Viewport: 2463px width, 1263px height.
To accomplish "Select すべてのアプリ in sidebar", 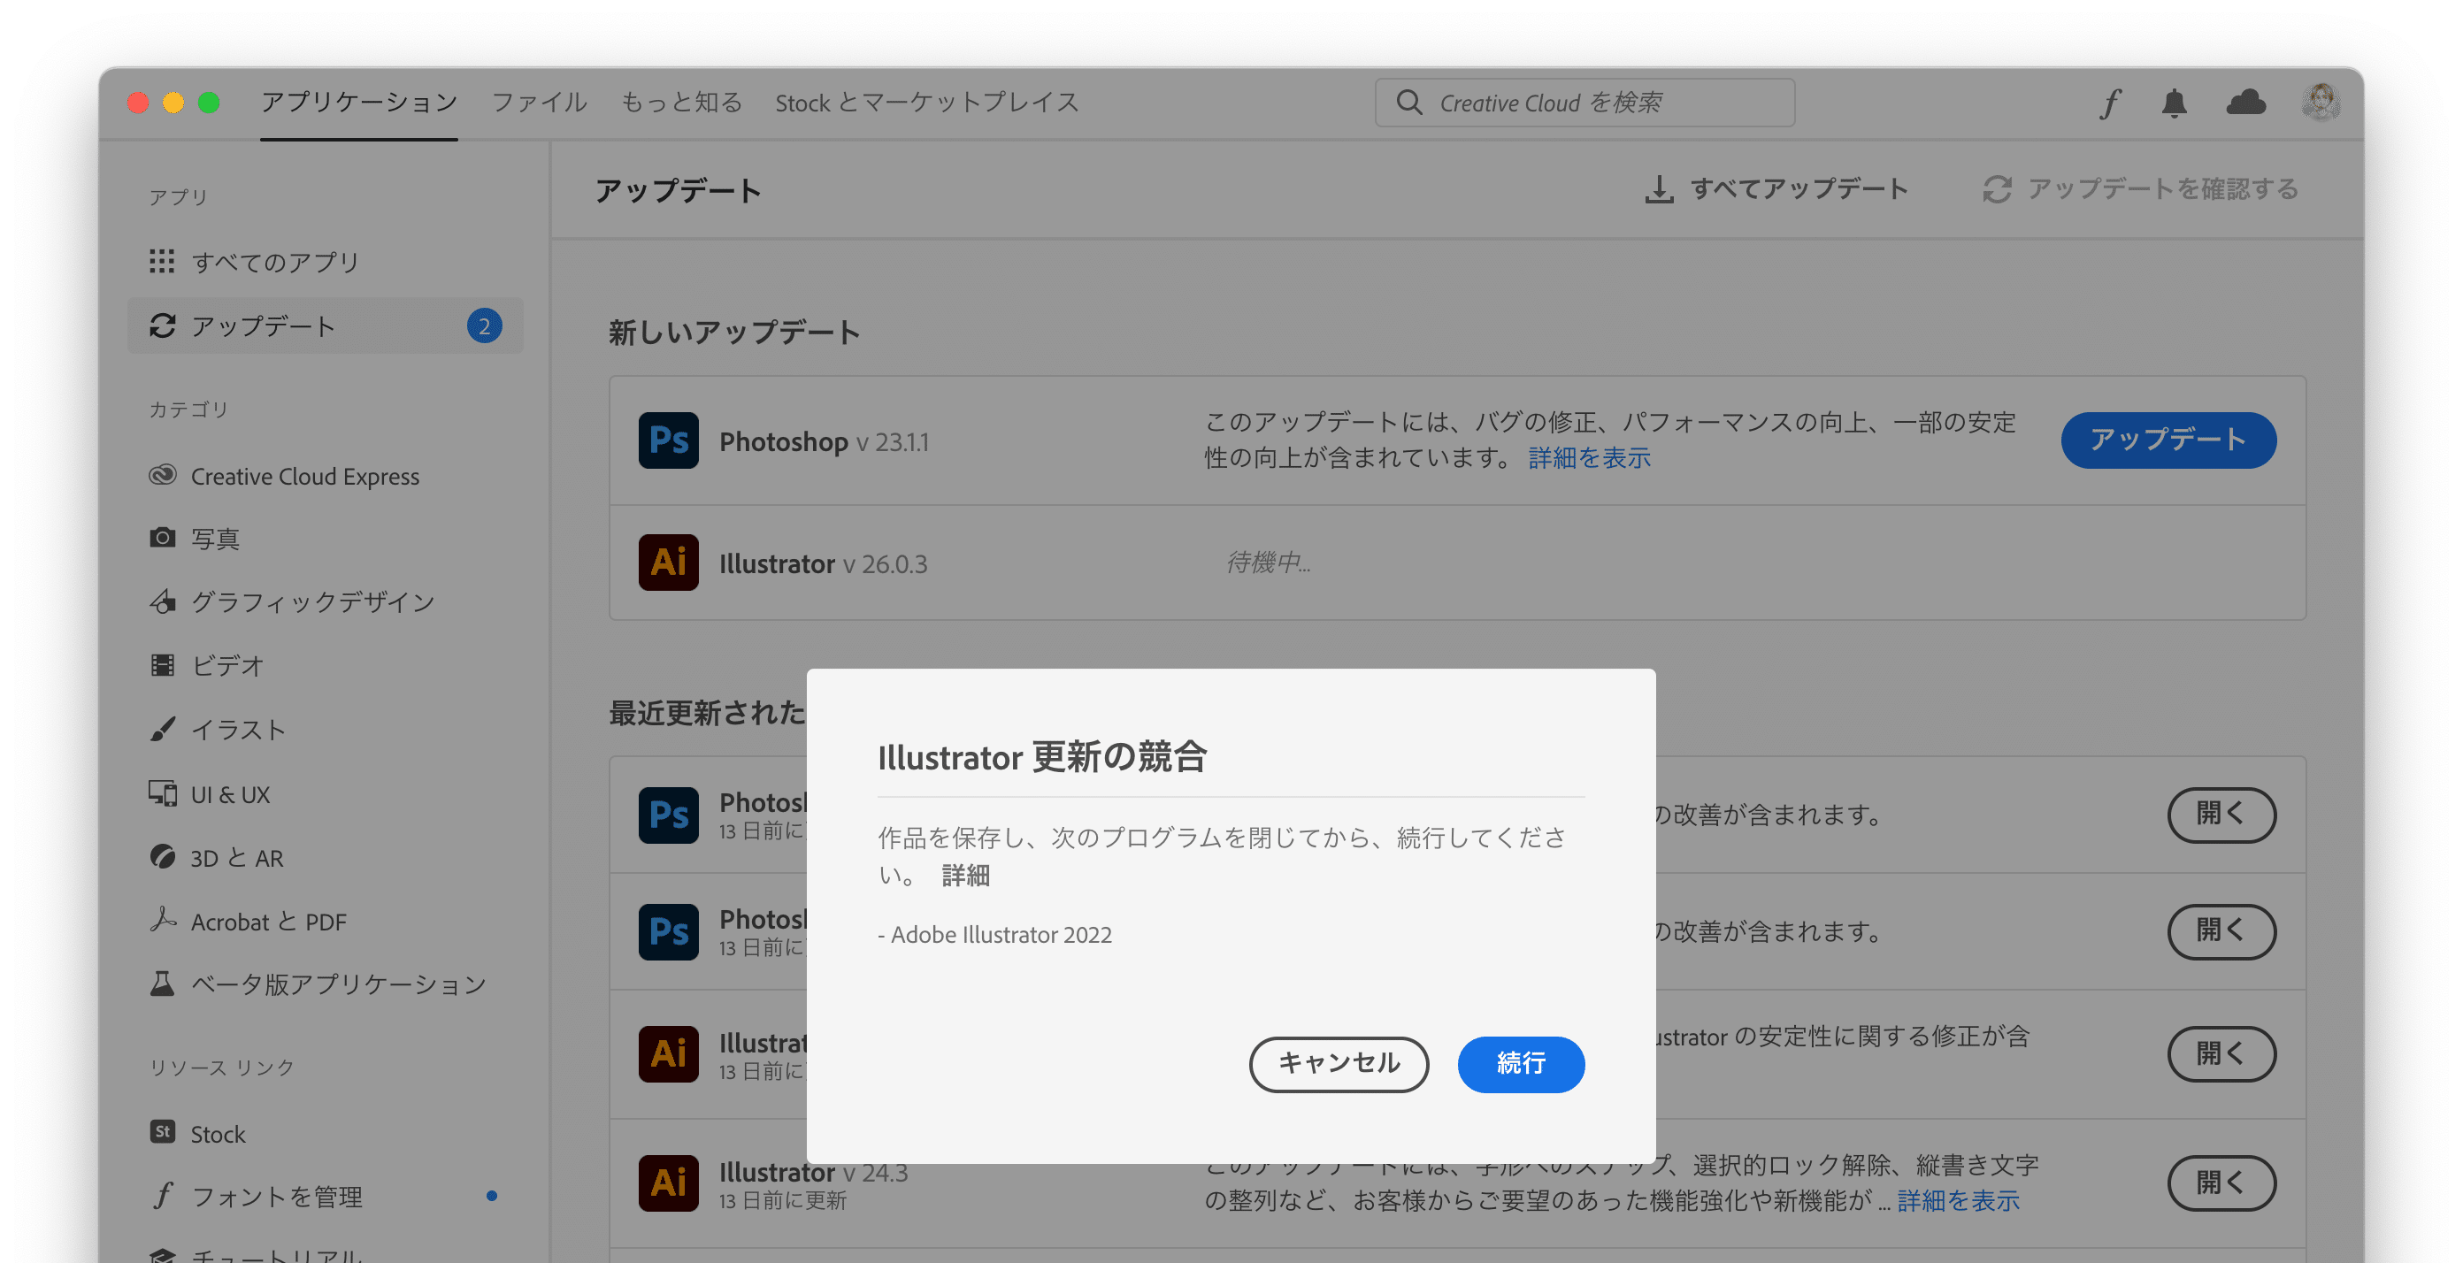I will (x=325, y=261).
